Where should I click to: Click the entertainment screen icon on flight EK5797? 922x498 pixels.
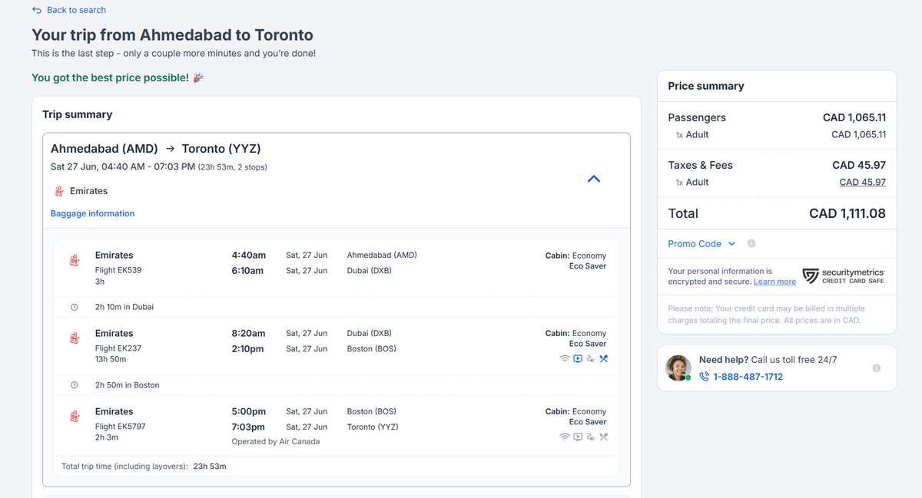click(x=578, y=437)
